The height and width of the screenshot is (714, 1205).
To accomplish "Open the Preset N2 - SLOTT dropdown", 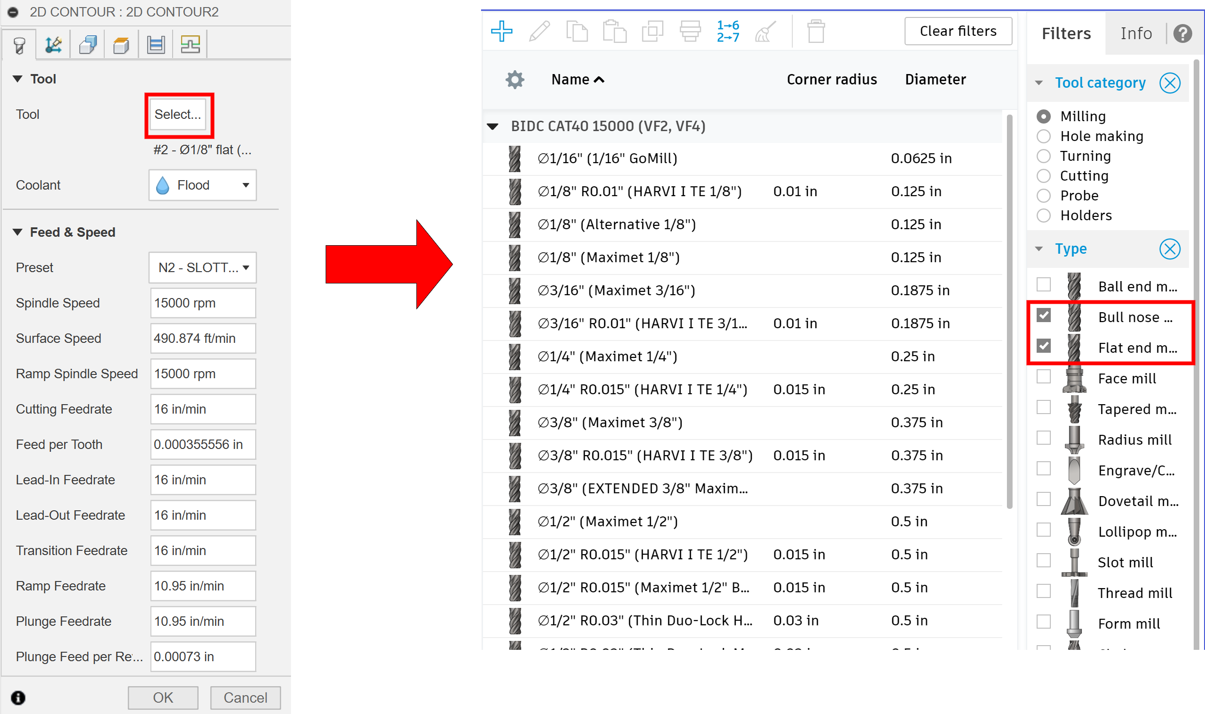I will click(202, 267).
